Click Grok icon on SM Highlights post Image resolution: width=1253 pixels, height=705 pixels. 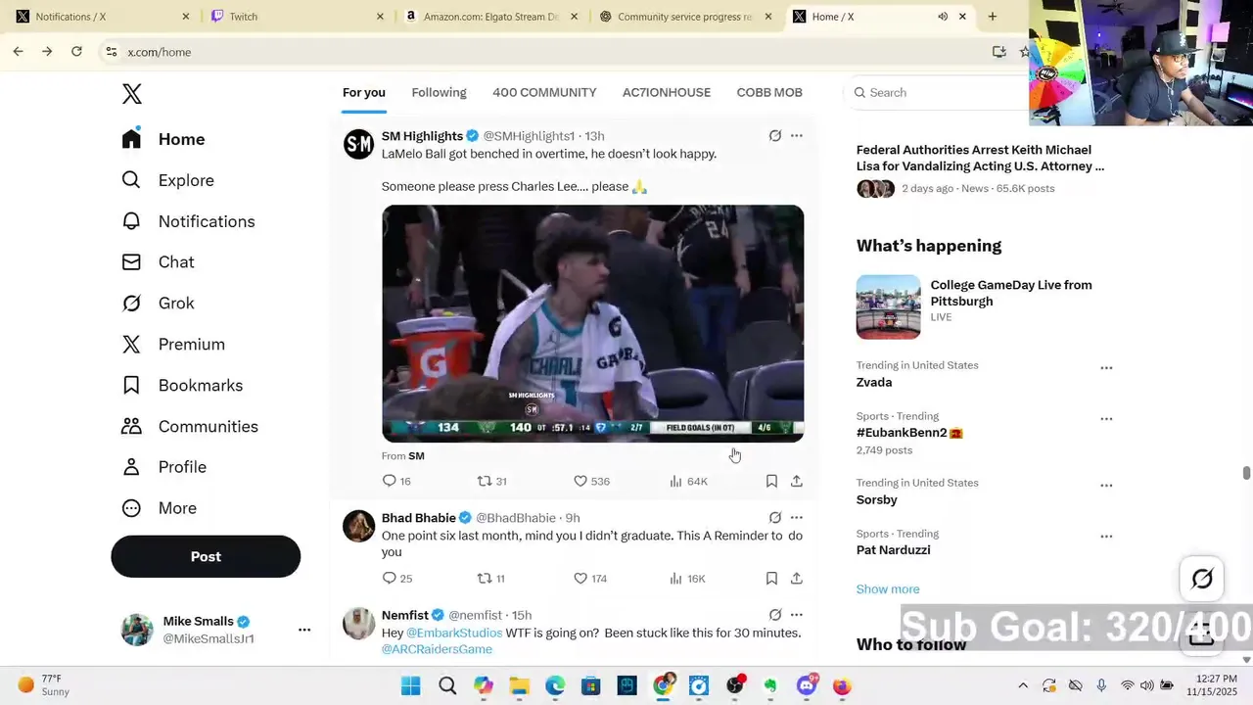click(775, 136)
